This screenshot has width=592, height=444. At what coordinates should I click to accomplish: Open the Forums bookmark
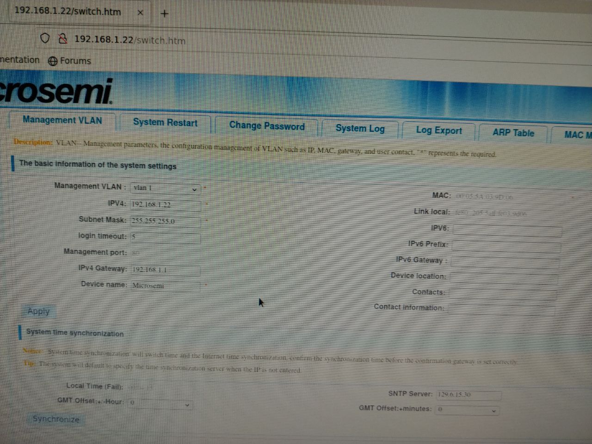69,61
